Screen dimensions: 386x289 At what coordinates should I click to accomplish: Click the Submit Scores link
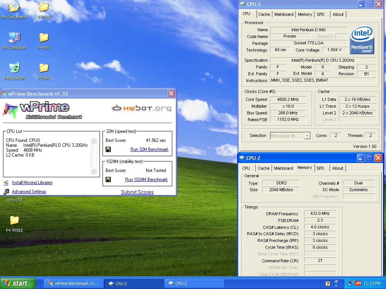click(137, 192)
